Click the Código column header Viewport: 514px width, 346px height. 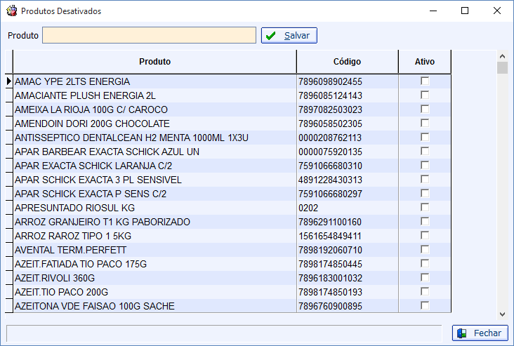pyautogui.click(x=347, y=62)
